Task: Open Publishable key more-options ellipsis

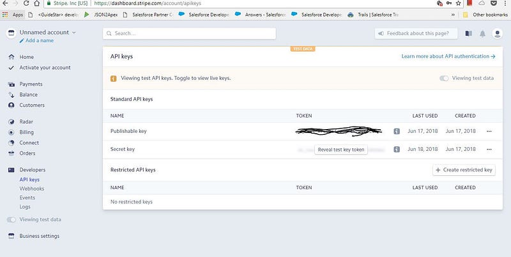Action: click(489, 131)
